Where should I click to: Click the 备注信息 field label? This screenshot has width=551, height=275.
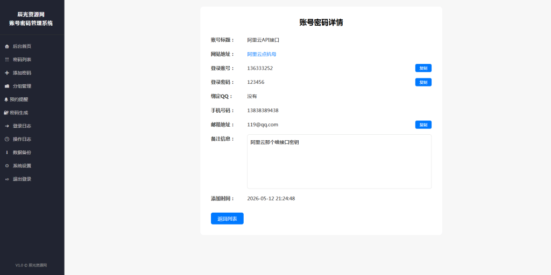click(x=222, y=139)
